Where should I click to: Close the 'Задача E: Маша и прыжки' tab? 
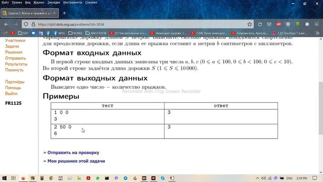click(55, 13)
